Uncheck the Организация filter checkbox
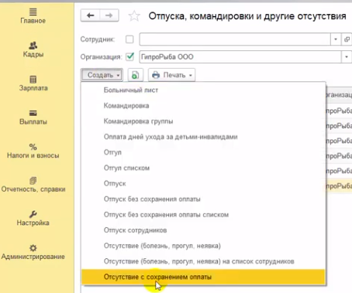Image resolution: width=352 pixels, height=293 pixels. 129,56
